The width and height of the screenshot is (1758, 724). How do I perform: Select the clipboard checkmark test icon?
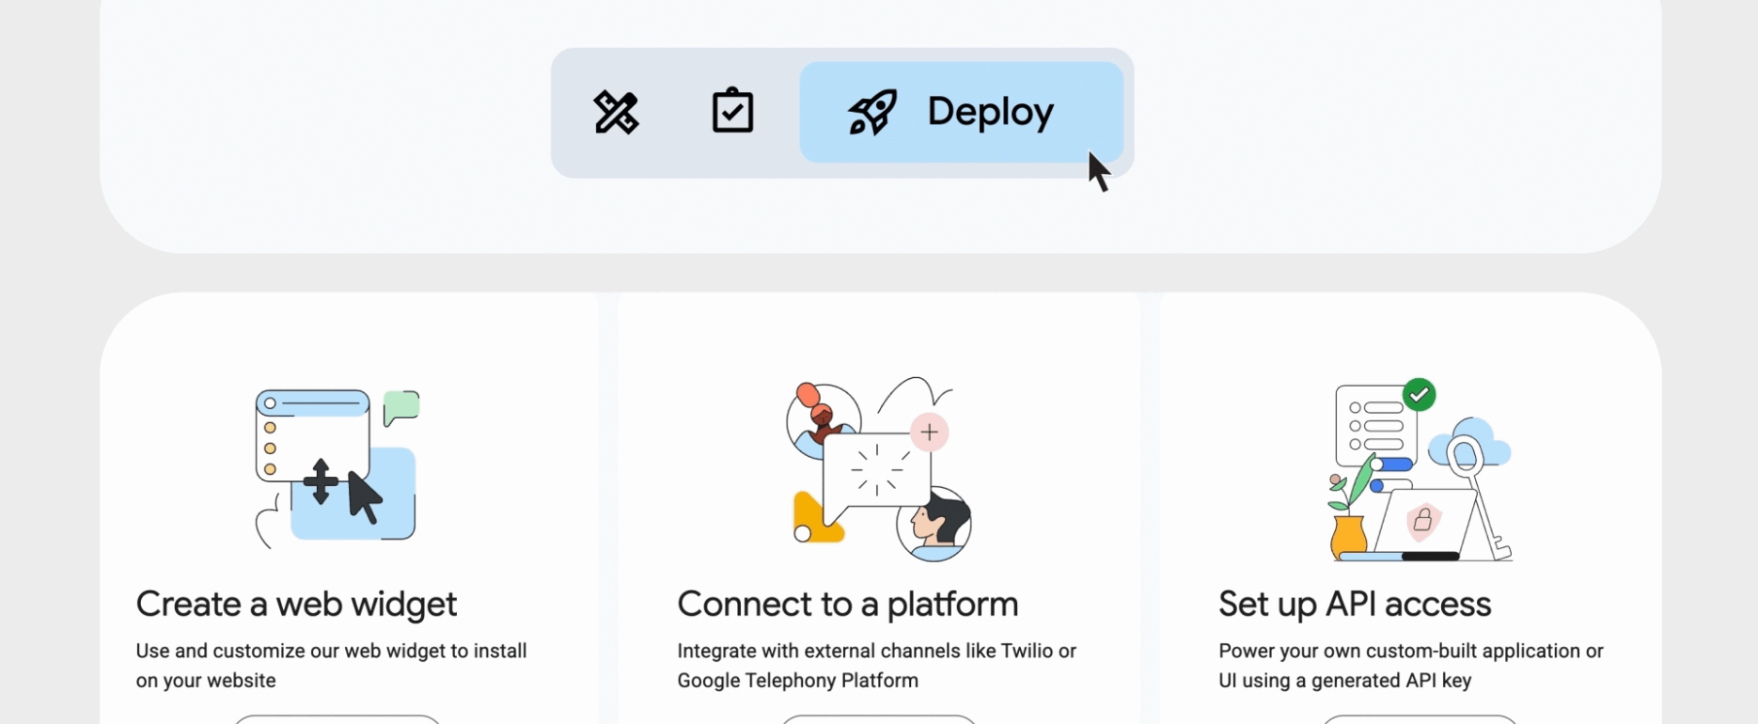pyautogui.click(x=732, y=112)
